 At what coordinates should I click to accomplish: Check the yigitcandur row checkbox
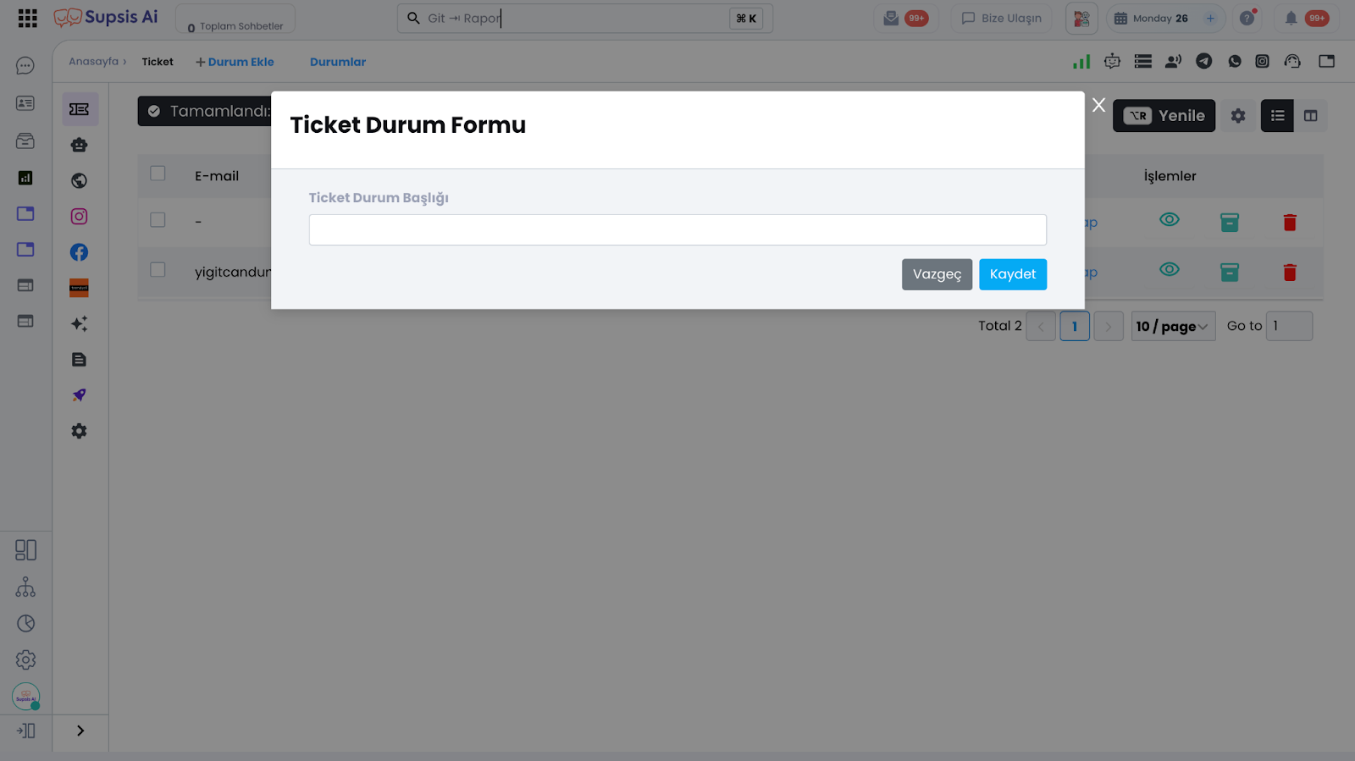[158, 270]
